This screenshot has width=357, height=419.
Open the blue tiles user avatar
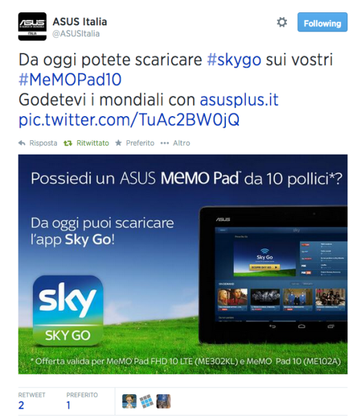[146, 401]
